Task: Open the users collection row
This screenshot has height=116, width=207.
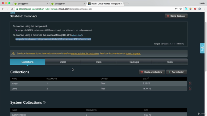Action: tap(98, 89)
